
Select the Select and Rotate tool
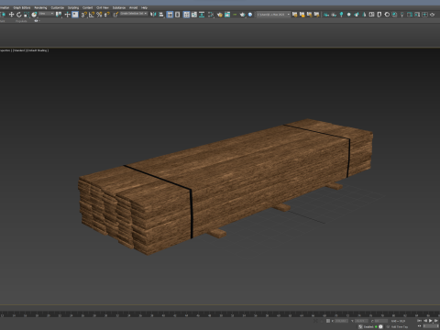click(19, 15)
